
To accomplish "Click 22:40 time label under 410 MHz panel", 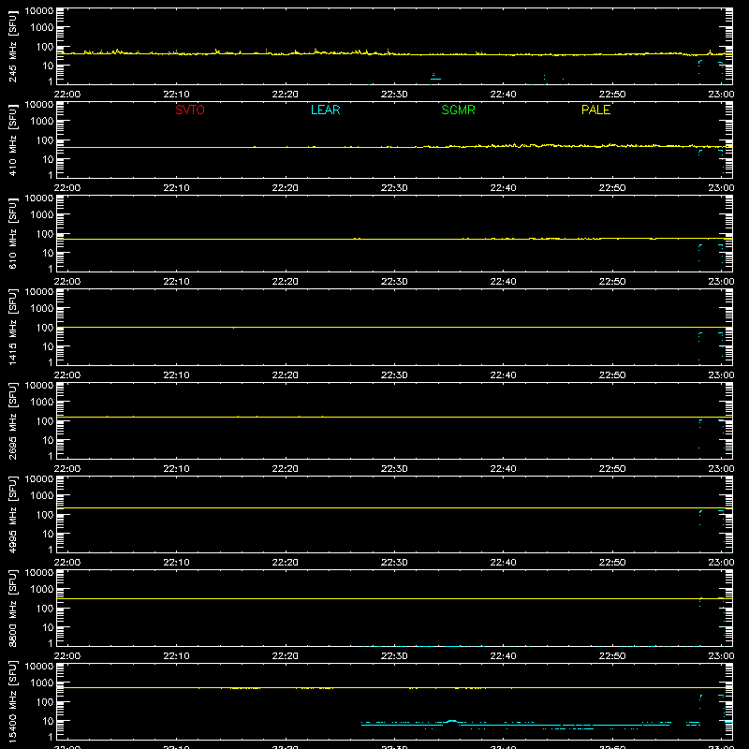I will coord(503,188).
